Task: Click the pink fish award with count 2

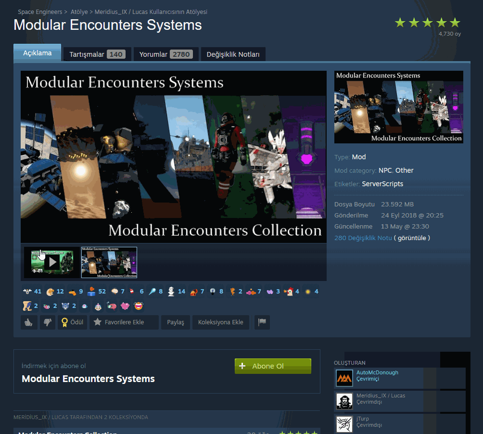Action: click(x=50, y=306)
